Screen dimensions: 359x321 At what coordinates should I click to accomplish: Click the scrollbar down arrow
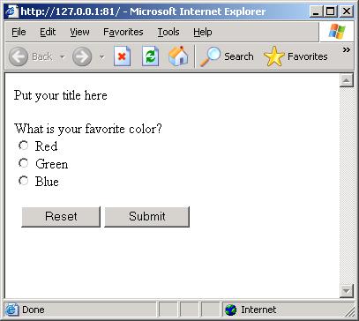click(347, 291)
